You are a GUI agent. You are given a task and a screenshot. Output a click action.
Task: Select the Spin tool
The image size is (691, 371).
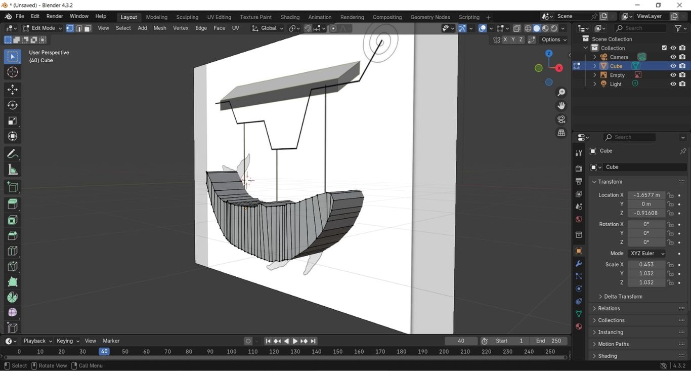[13, 298]
